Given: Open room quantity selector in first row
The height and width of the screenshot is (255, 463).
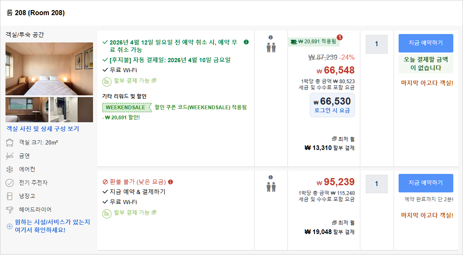Looking at the screenshot, I should point(376,44).
